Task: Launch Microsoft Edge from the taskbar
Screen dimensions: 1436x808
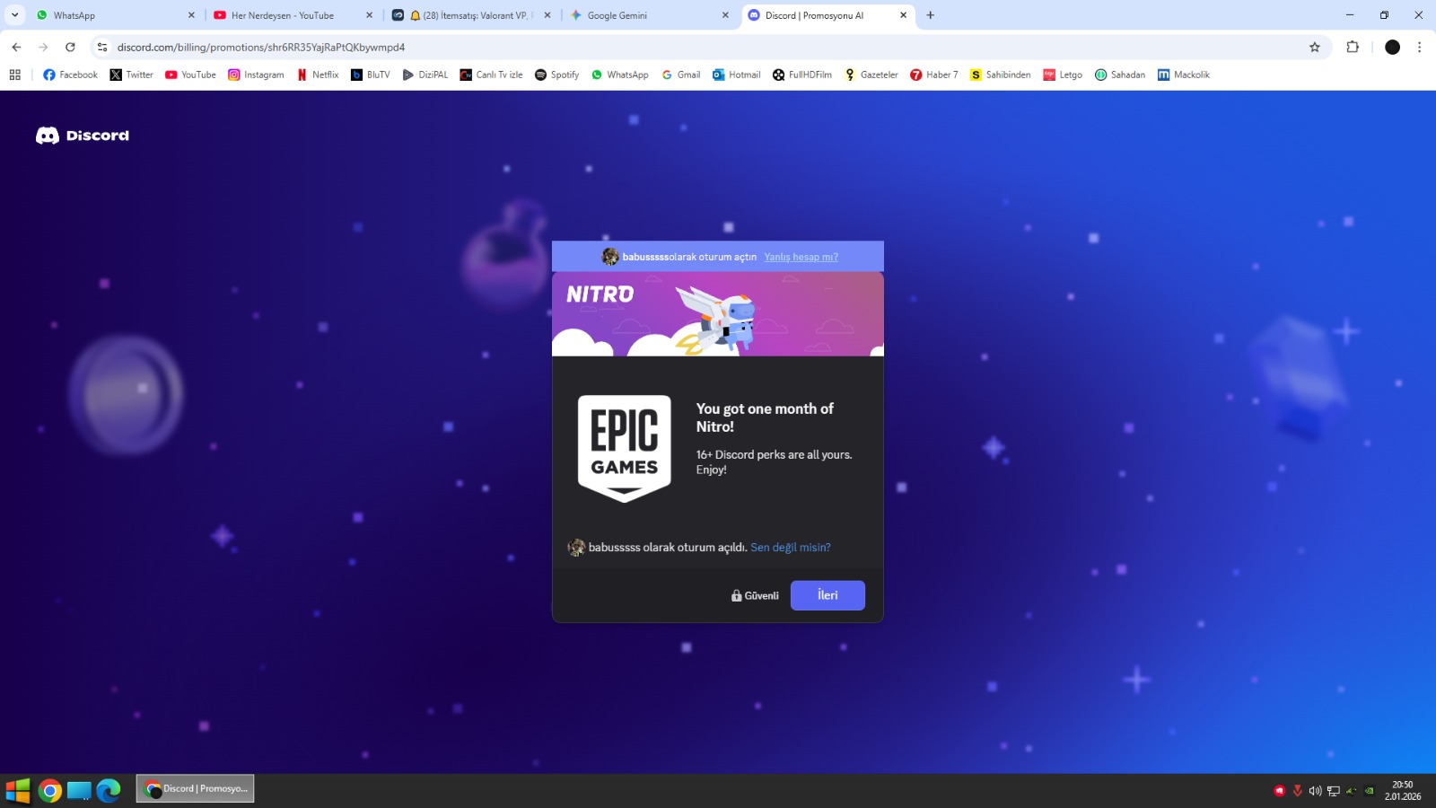Action: coord(109,790)
